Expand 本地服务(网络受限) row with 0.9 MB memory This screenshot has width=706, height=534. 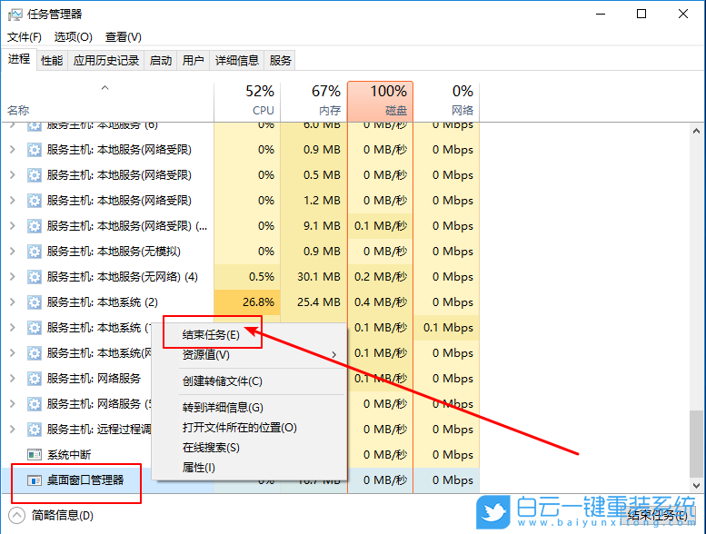(13, 149)
